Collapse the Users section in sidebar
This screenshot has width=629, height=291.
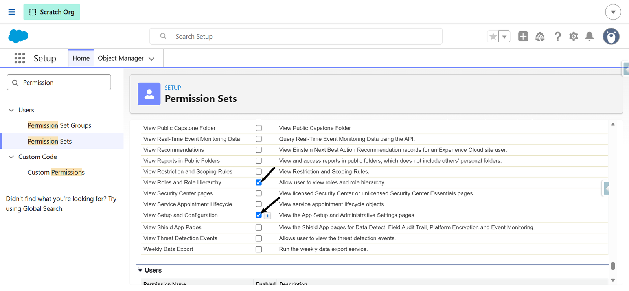click(11, 110)
